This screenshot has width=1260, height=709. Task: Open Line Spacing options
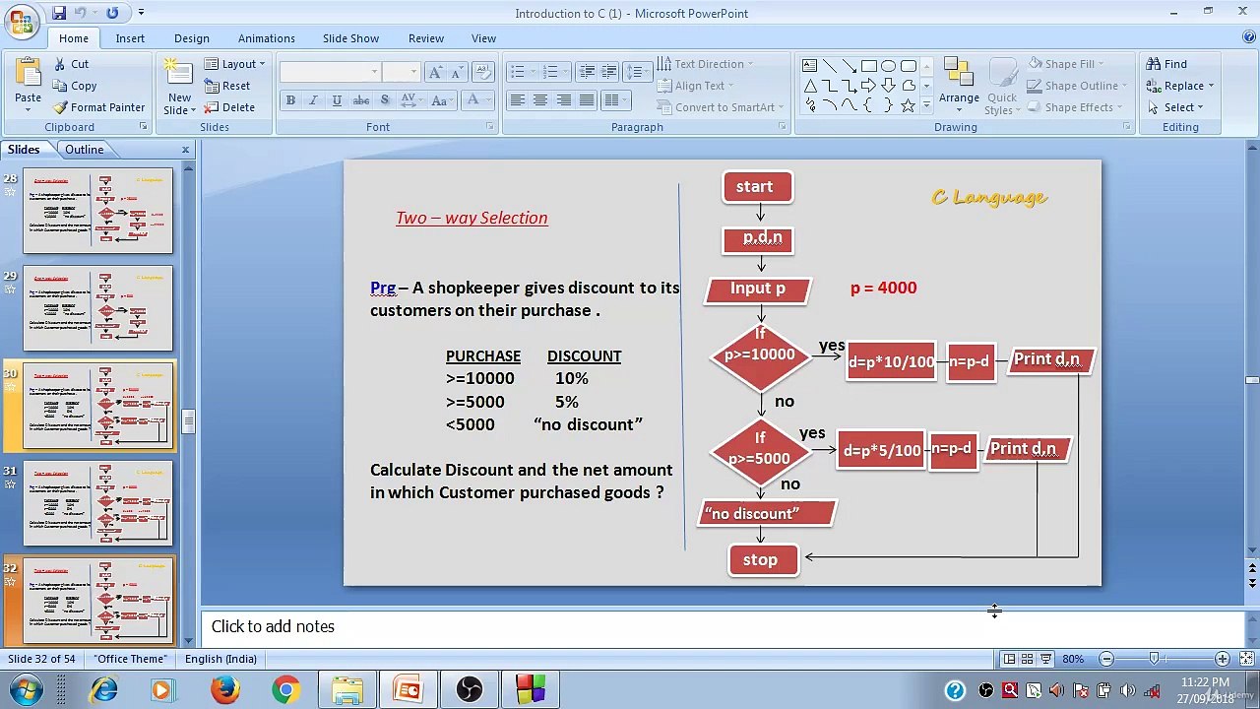(x=638, y=72)
